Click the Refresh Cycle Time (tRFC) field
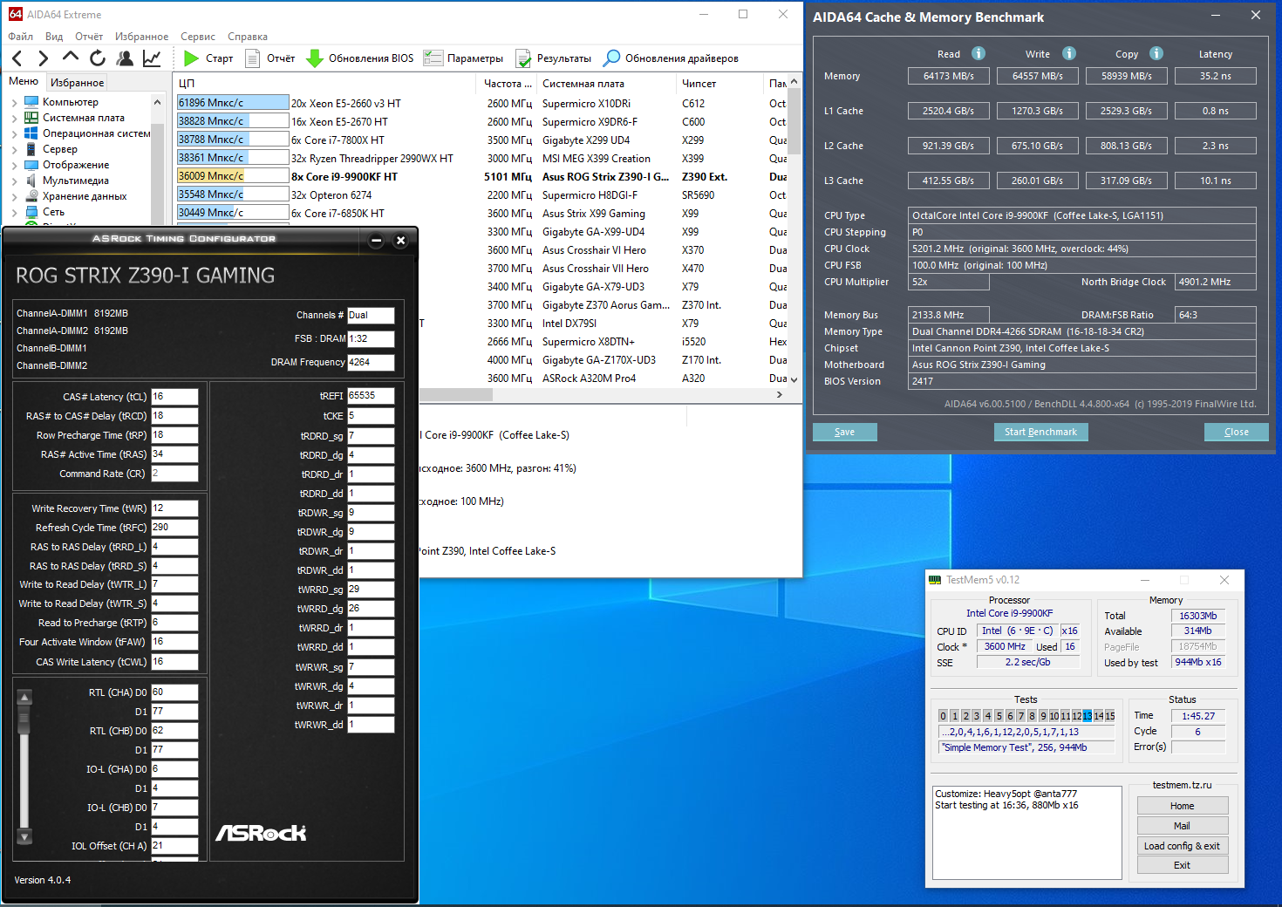 [x=174, y=528]
